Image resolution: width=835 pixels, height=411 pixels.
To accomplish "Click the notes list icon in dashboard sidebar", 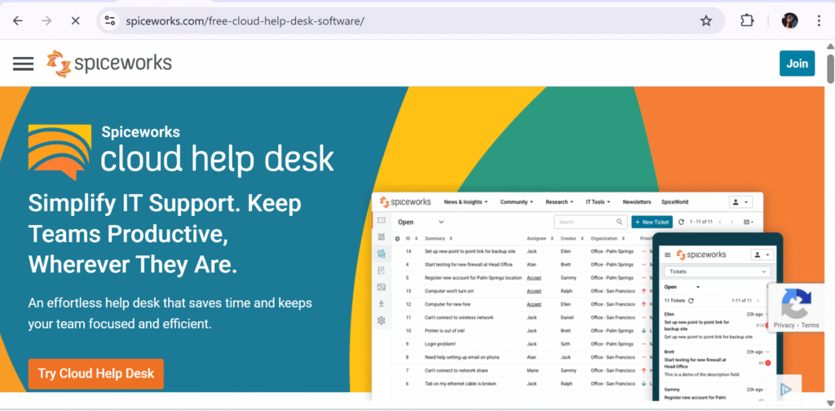I will click(381, 271).
